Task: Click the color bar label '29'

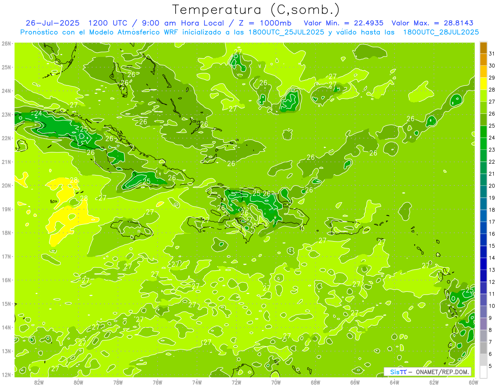Action: point(492,77)
